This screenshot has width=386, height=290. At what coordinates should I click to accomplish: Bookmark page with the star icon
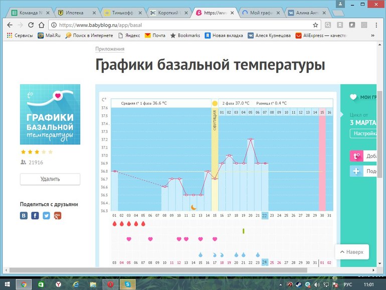315,25
